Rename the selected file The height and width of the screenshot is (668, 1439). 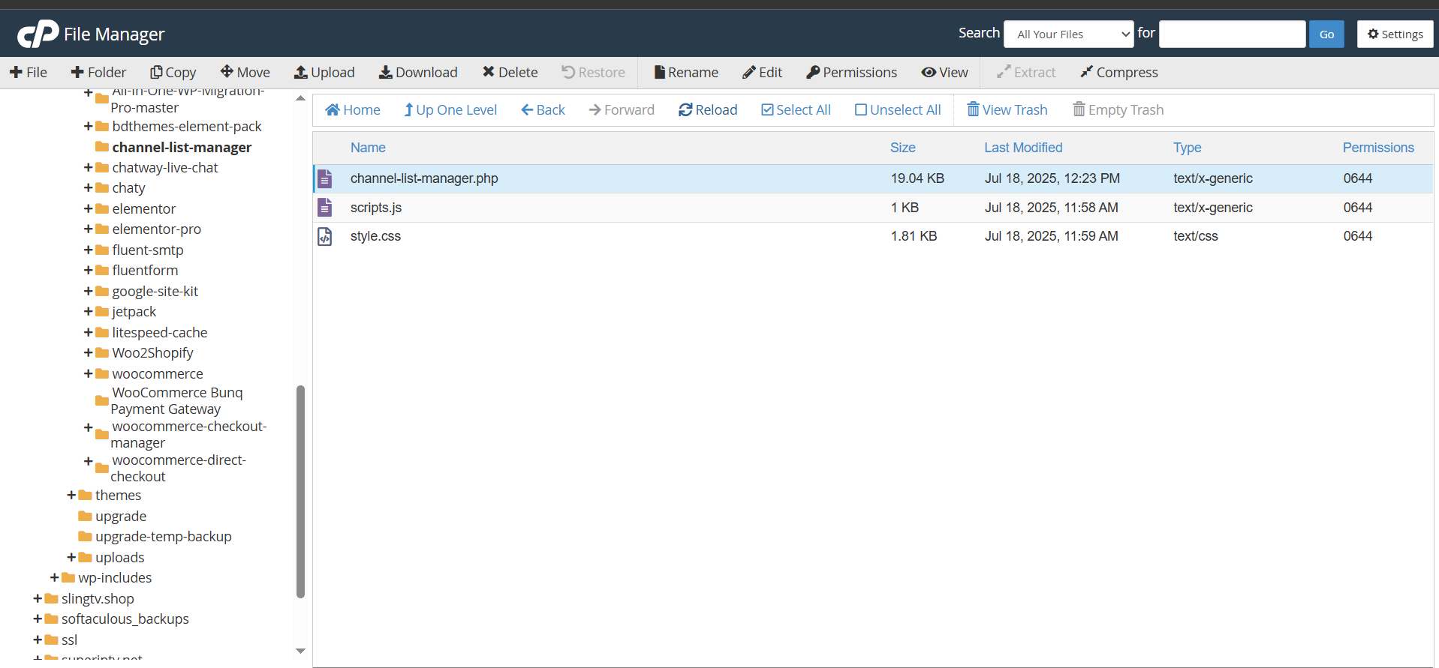tap(686, 73)
